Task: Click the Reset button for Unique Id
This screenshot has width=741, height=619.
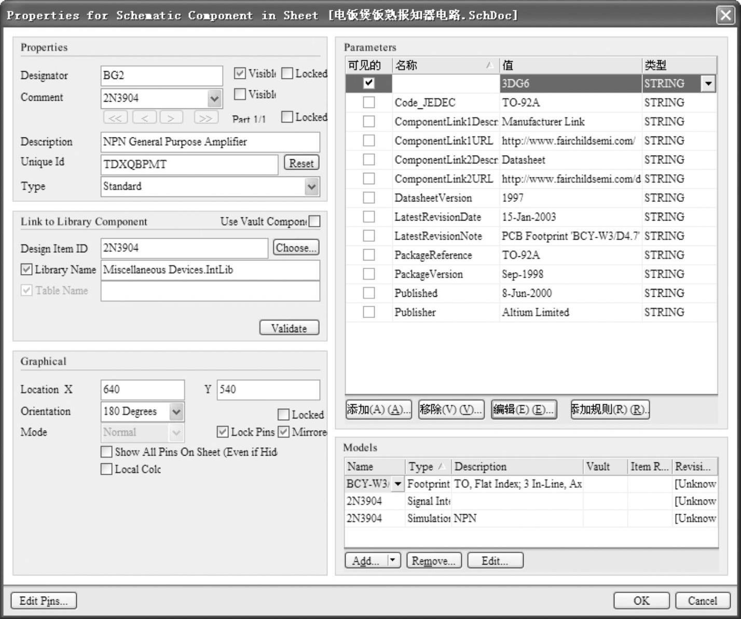Action: [301, 163]
